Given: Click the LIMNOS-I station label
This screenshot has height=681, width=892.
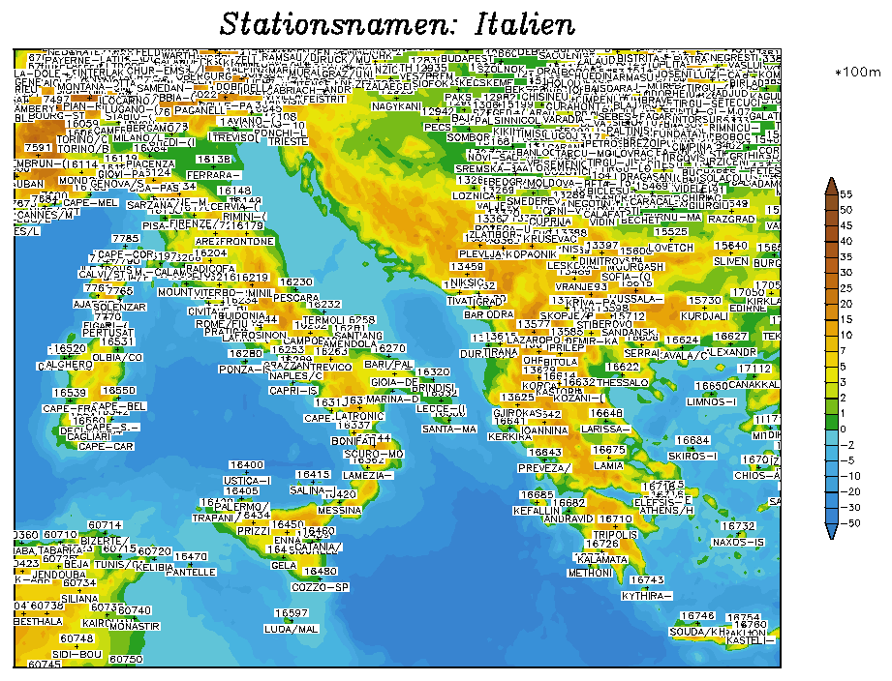Looking at the screenshot, I should (x=711, y=401).
